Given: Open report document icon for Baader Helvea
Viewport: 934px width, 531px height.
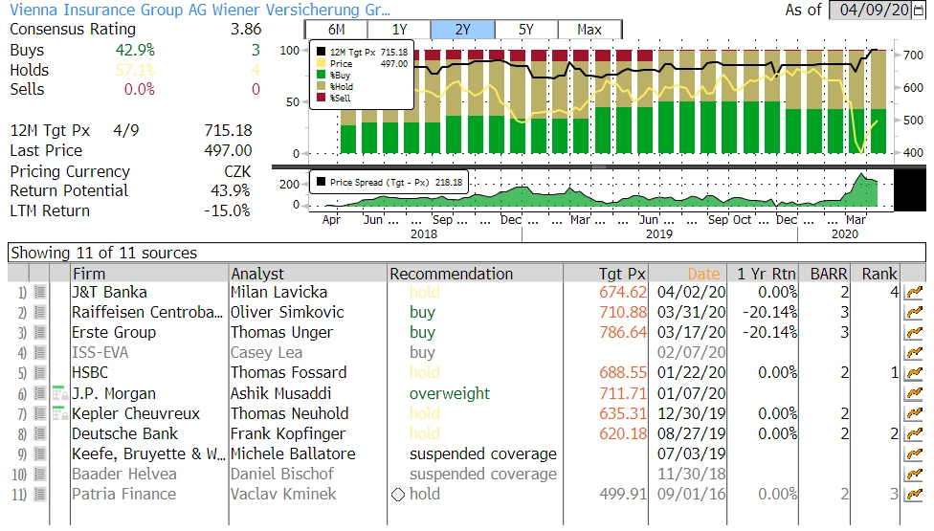Looking at the screenshot, I should pyautogui.click(x=40, y=475).
